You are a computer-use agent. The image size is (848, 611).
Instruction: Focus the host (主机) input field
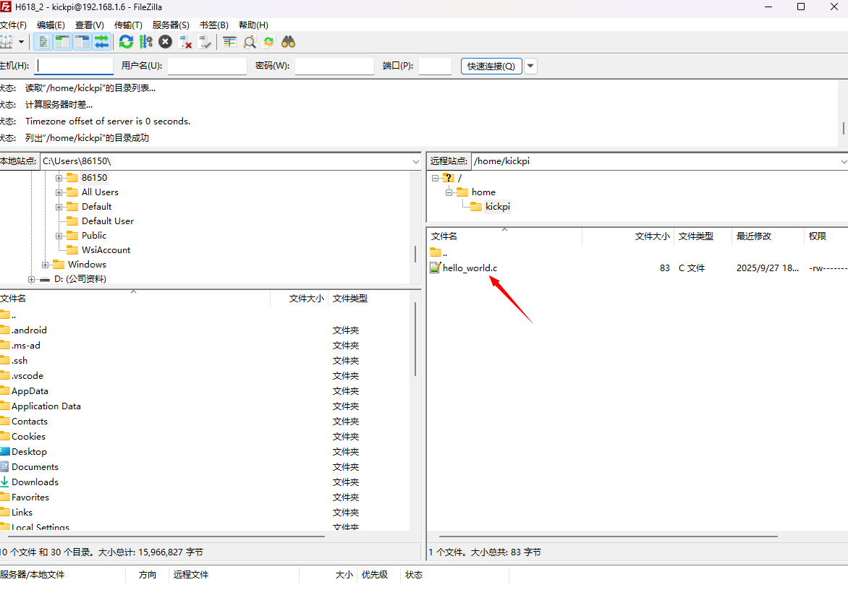point(74,66)
